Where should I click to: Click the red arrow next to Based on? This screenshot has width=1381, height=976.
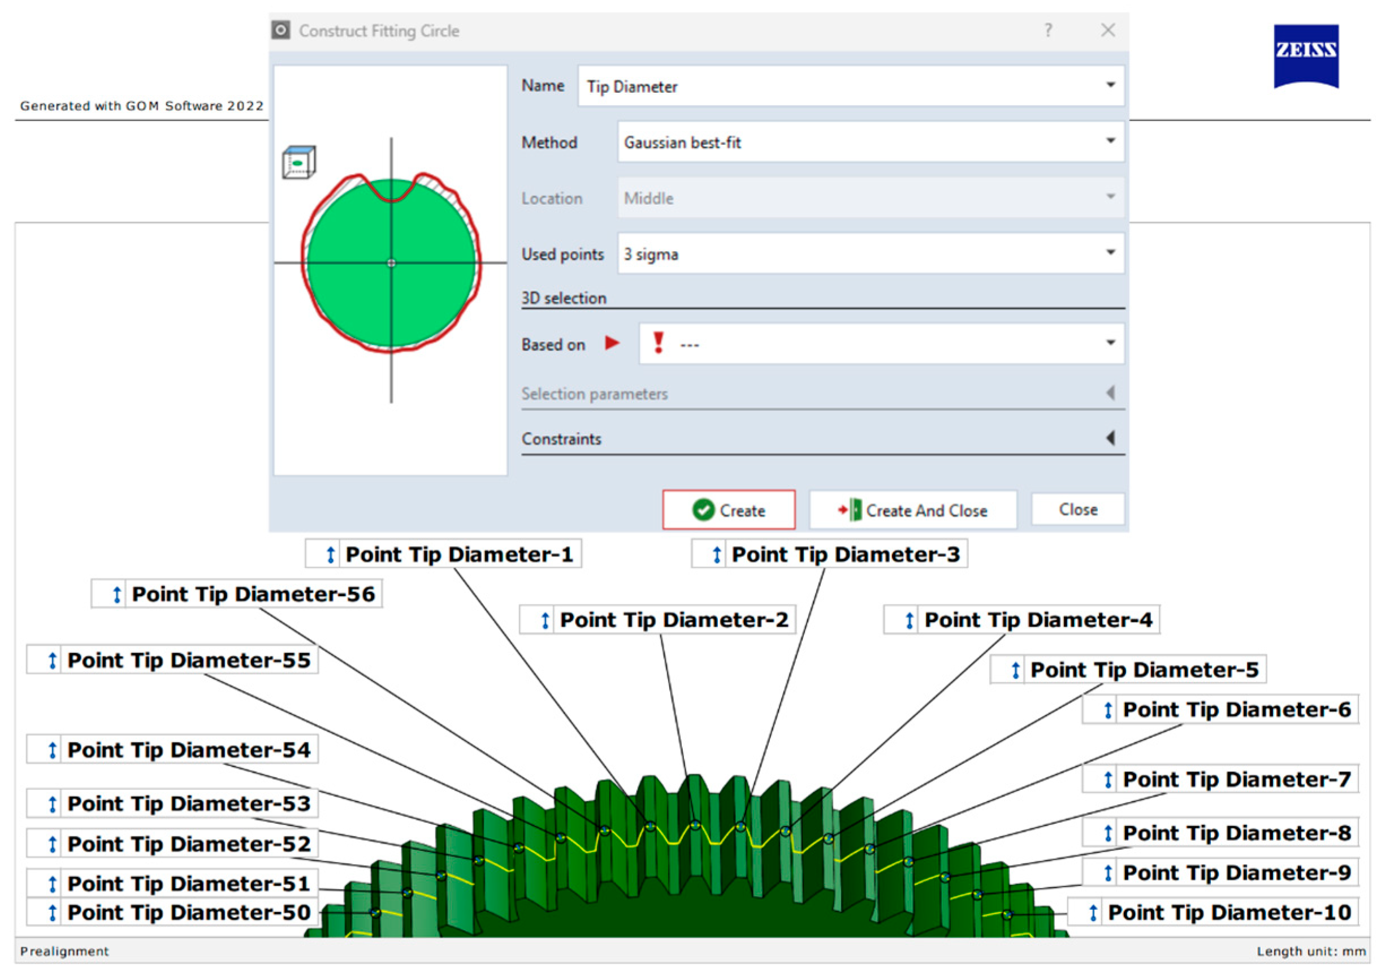coord(612,344)
